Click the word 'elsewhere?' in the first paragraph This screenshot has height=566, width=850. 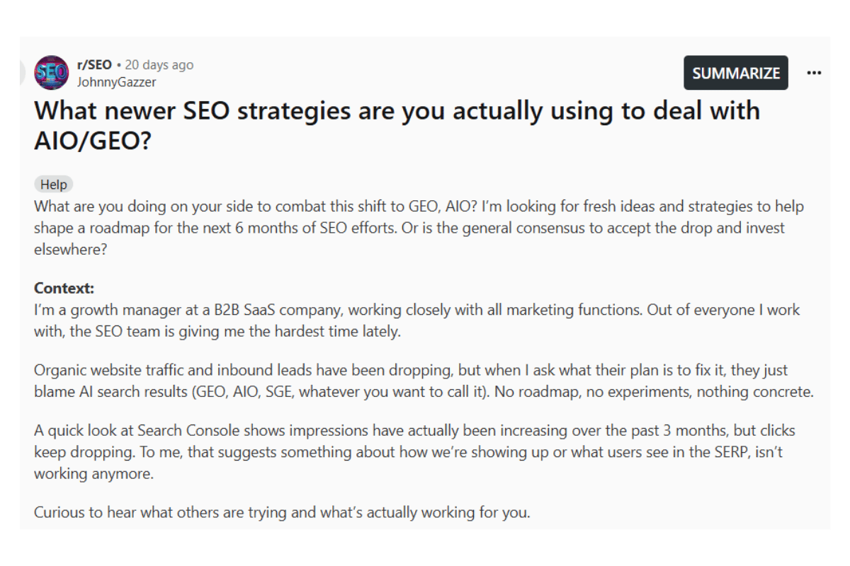pos(67,250)
